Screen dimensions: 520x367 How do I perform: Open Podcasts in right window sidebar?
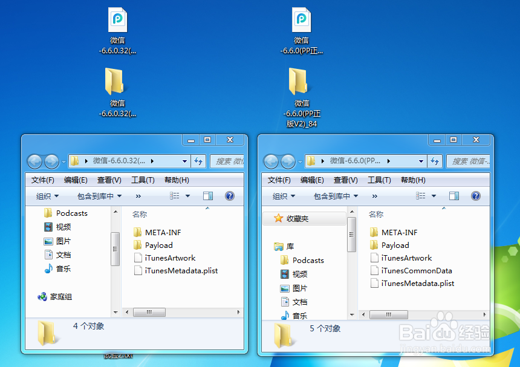pyautogui.click(x=302, y=260)
